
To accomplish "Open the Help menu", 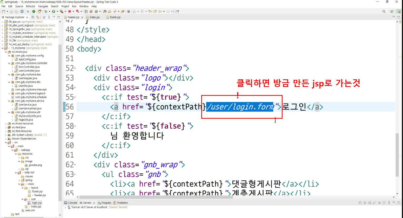I will tap(94, 6).
